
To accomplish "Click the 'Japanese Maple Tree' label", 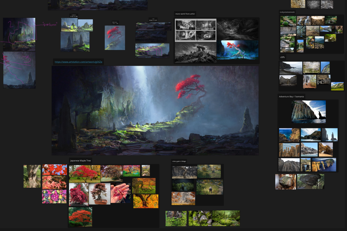I will 81,161.
